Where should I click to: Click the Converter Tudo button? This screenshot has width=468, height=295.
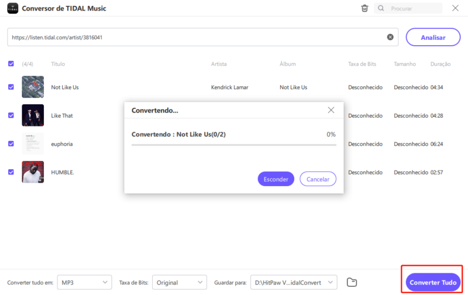(433, 282)
